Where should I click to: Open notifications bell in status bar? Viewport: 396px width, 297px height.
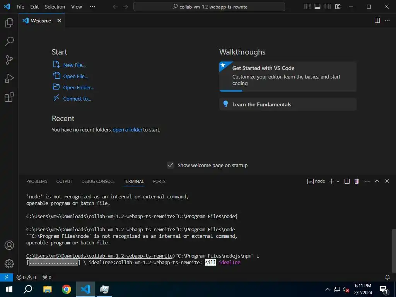point(387,277)
